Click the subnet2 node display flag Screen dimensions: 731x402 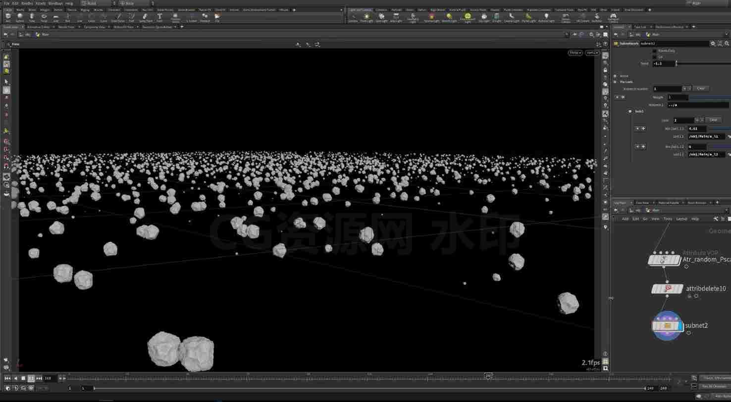coord(681,326)
